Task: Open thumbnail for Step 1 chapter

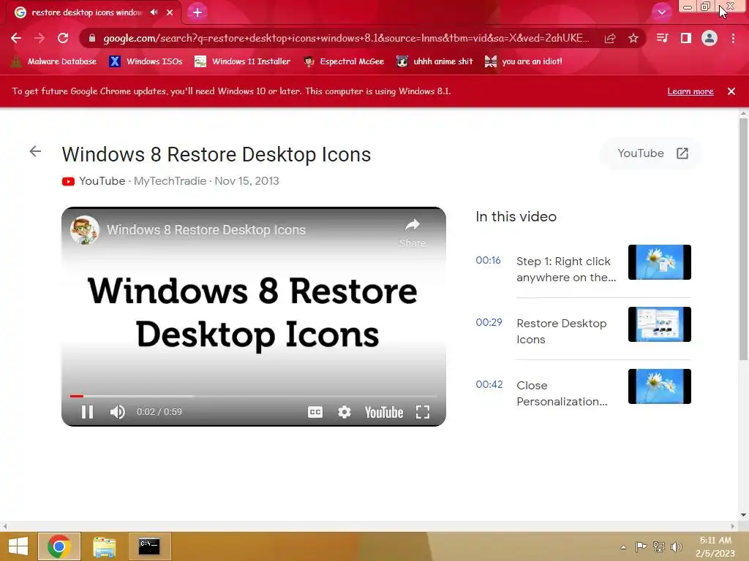Action: [660, 262]
